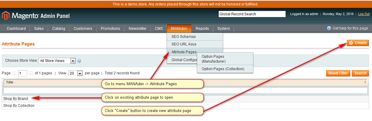This screenshot has height=121, width=372.
Task: Click the Create button
Action: pos(358,43)
